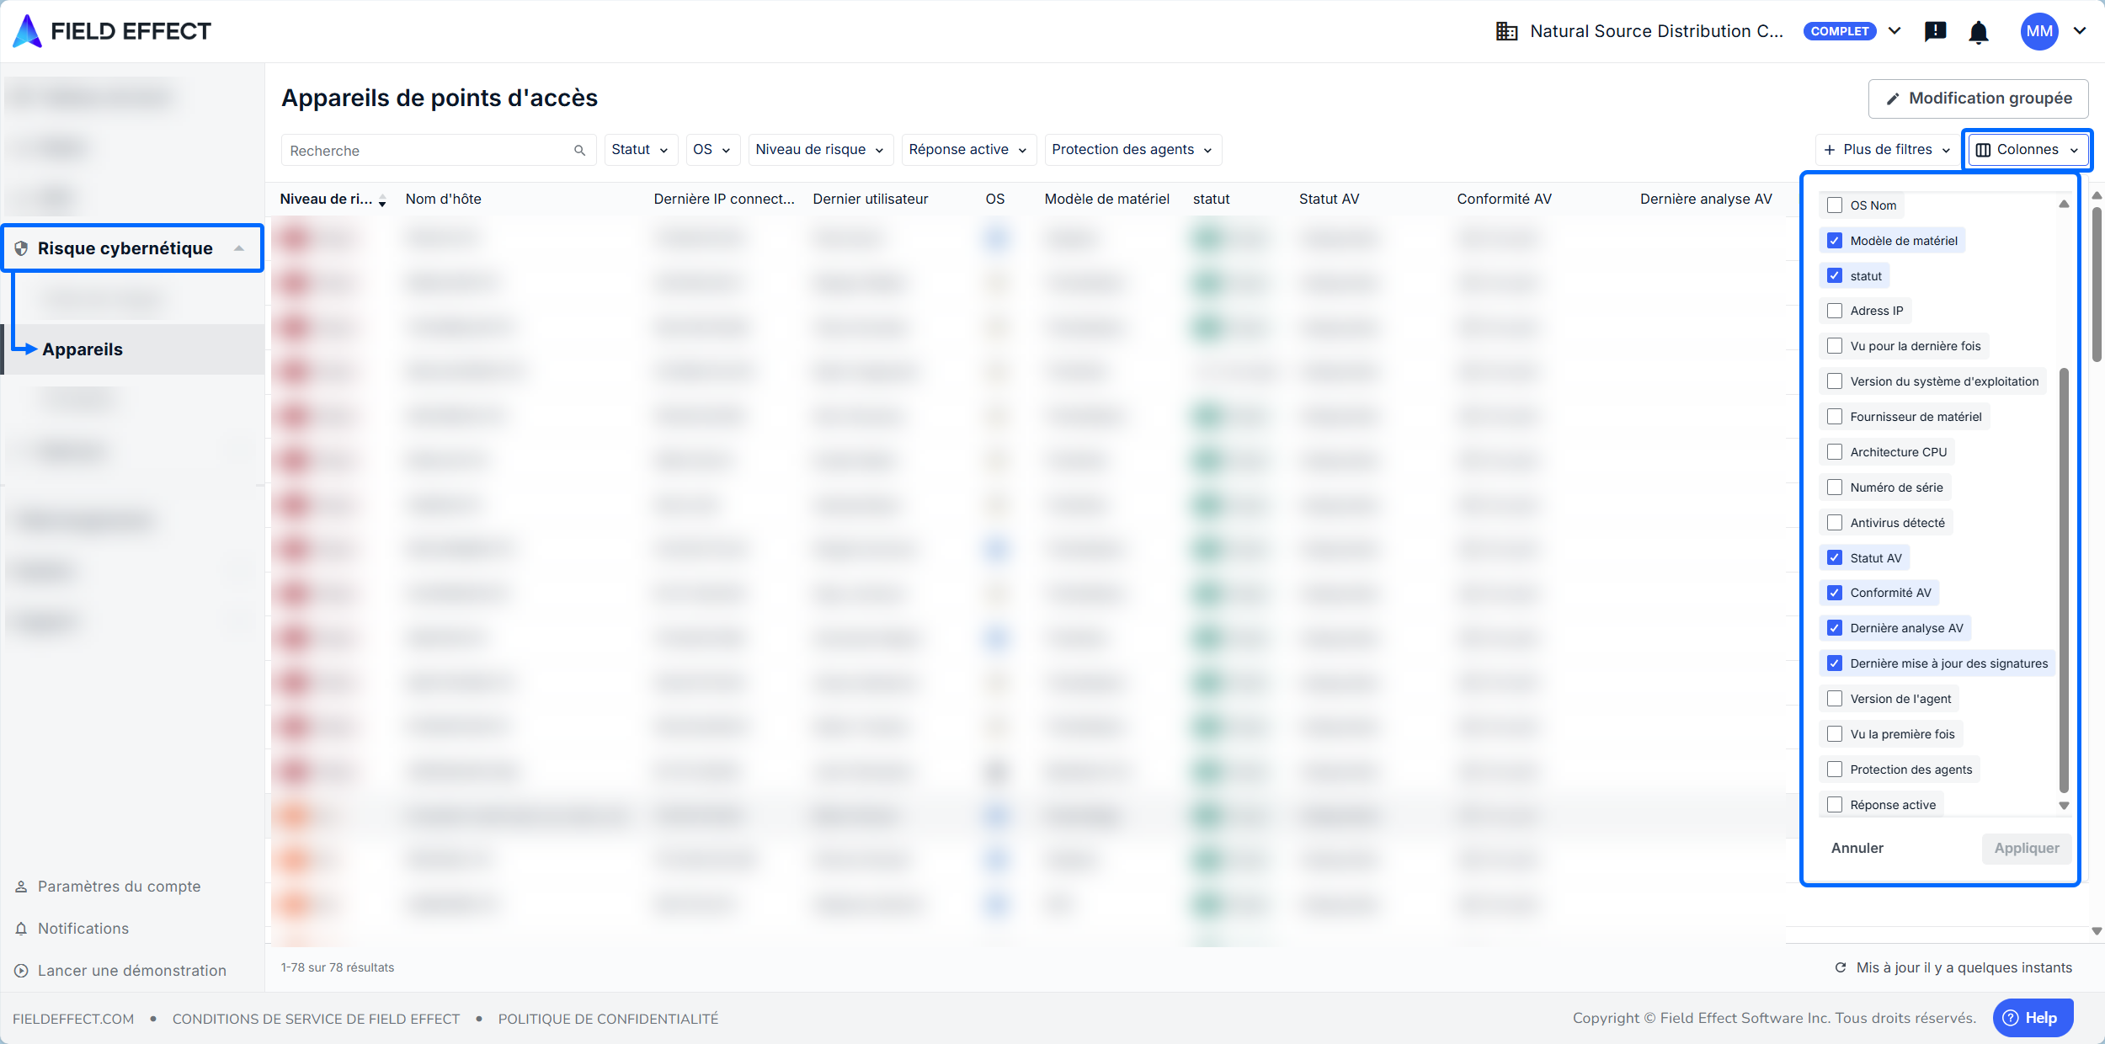Click the refresh icon beside update time
This screenshot has height=1044, width=2105.
tap(1841, 967)
